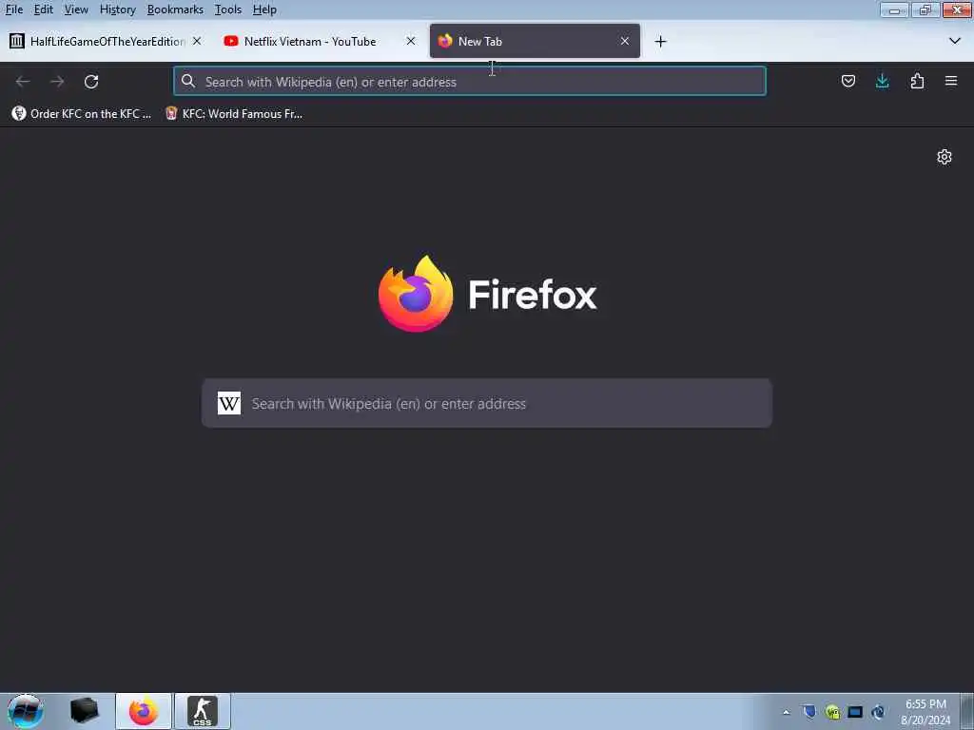The width and height of the screenshot is (974, 730).
Task: Open the View menu
Action: (76, 10)
